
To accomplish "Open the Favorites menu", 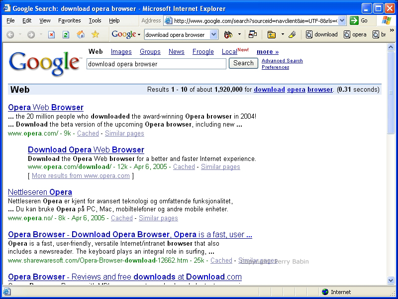I will coord(70,20).
